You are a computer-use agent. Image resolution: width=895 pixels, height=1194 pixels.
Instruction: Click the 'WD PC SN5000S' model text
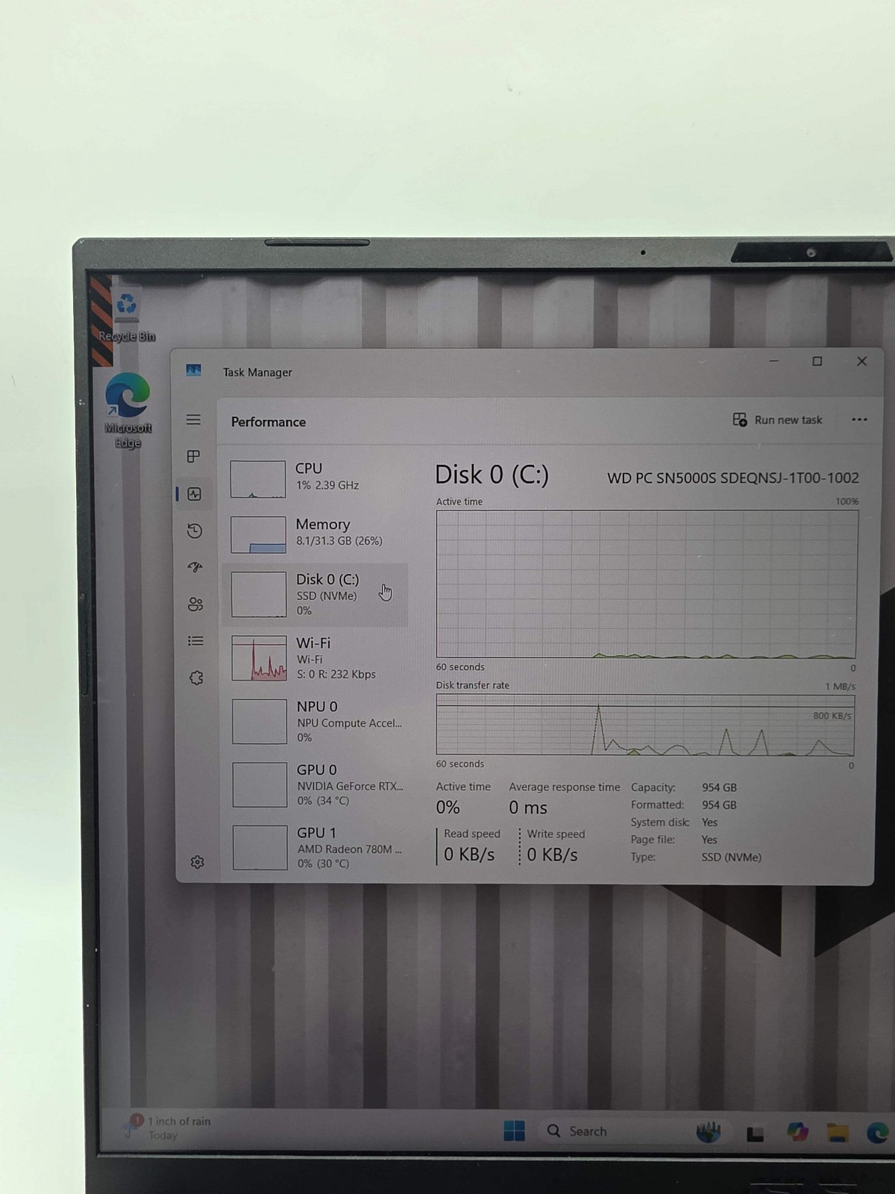pos(733,478)
